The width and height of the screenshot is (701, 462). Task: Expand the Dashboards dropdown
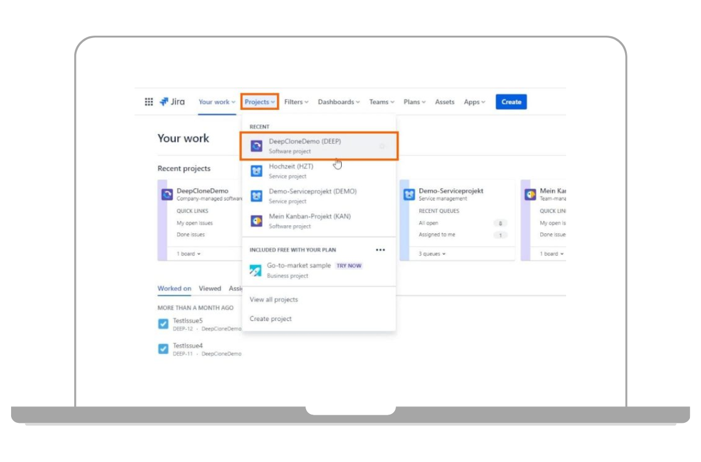tap(339, 102)
